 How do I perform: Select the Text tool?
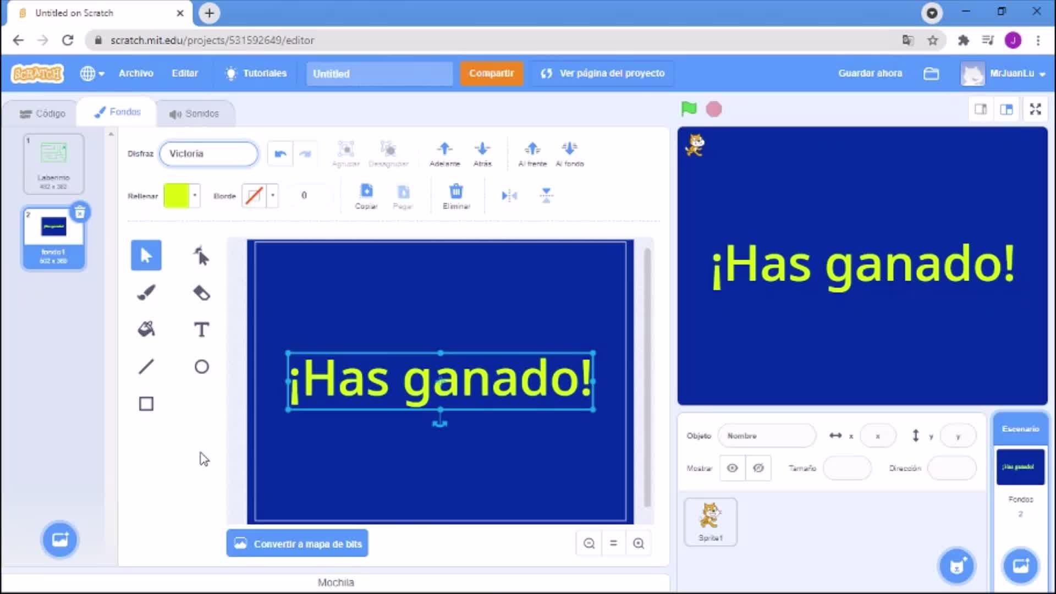[x=201, y=330]
